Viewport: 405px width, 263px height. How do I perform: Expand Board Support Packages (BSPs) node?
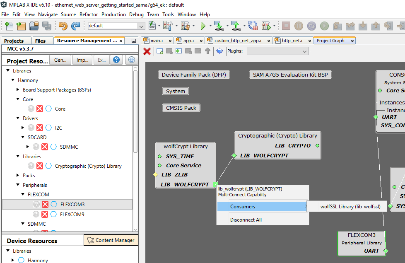(x=18, y=89)
